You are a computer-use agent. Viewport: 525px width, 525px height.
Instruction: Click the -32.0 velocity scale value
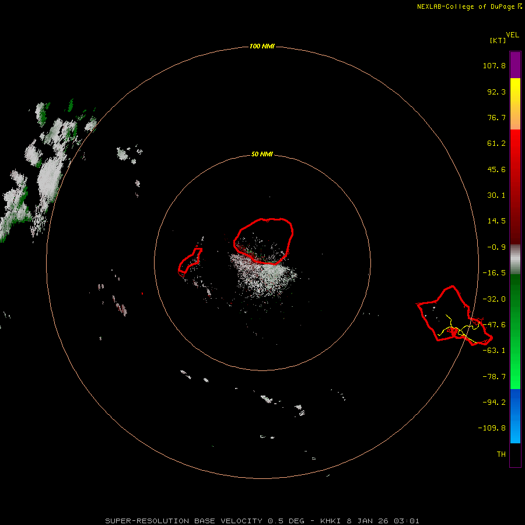pos(494,299)
